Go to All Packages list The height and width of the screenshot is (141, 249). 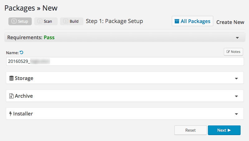click(192, 21)
